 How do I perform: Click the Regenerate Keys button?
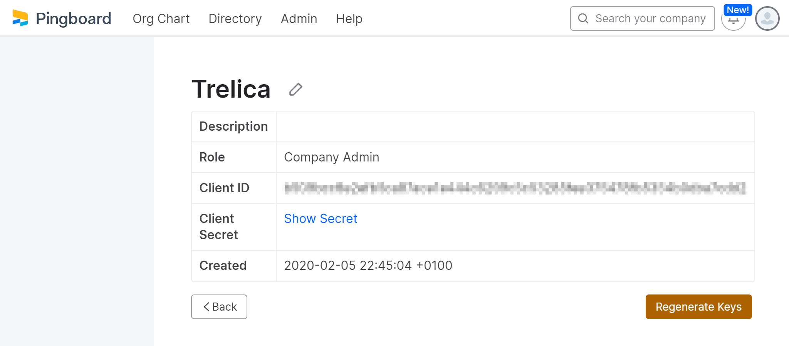[x=698, y=307]
